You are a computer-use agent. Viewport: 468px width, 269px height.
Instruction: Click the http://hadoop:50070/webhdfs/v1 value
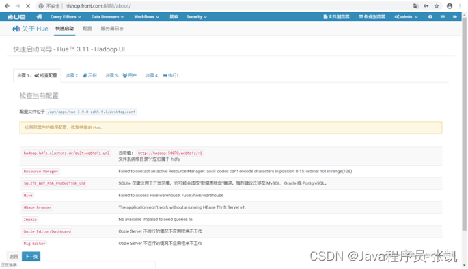[170, 153]
